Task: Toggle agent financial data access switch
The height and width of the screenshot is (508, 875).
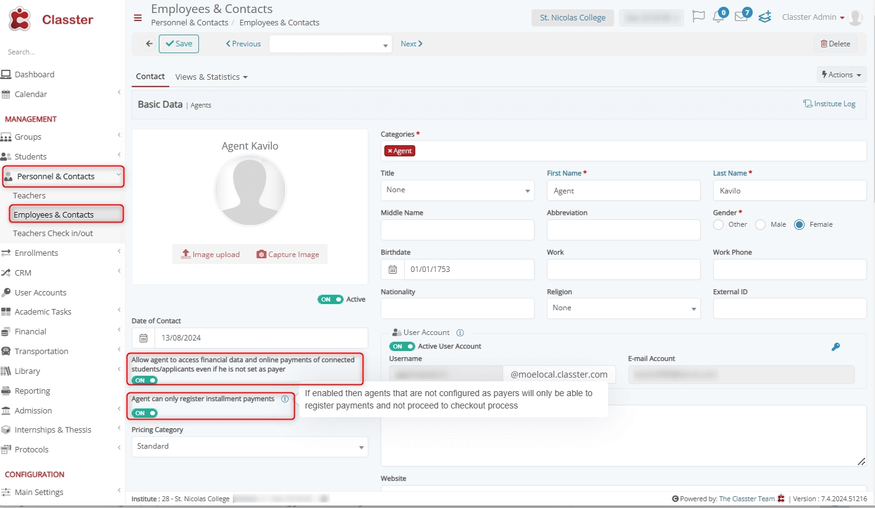Action: pyautogui.click(x=145, y=380)
